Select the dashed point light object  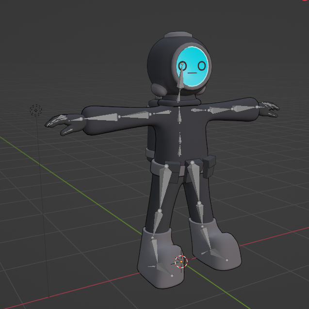(x=36, y=110)
